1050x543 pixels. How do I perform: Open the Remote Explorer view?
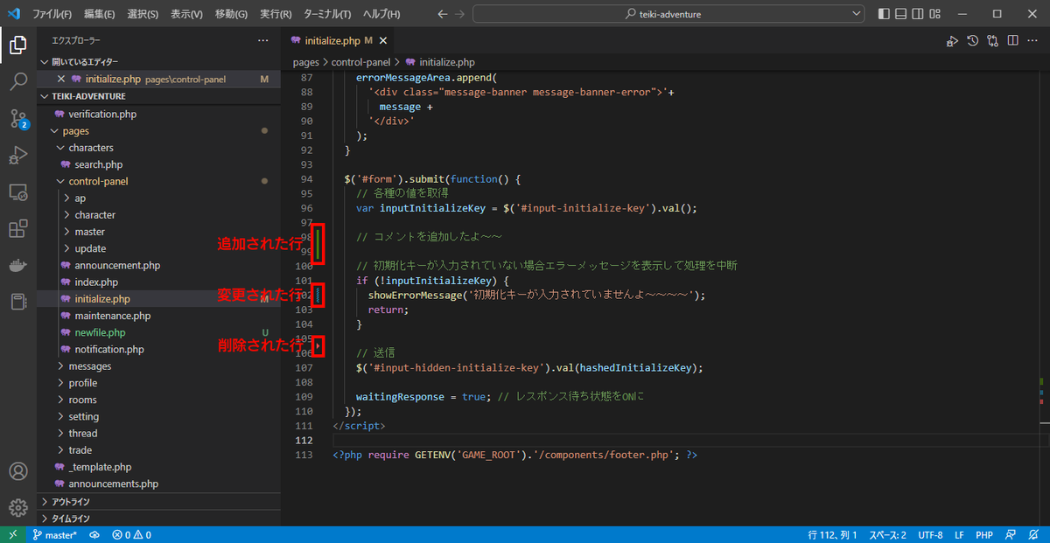(17, 192)
